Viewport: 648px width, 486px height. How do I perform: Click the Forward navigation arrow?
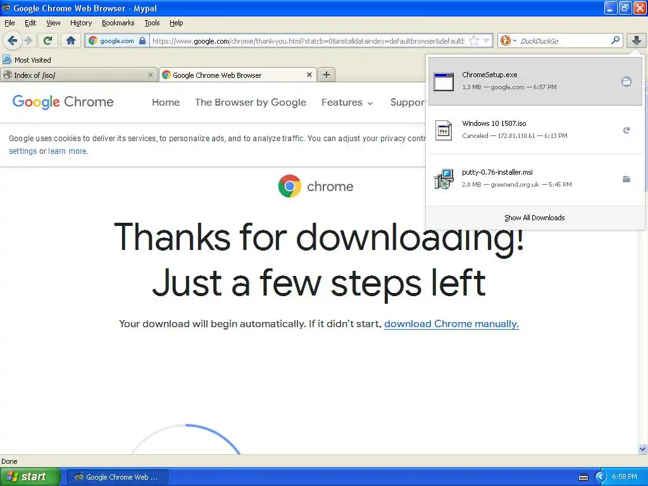28,40
